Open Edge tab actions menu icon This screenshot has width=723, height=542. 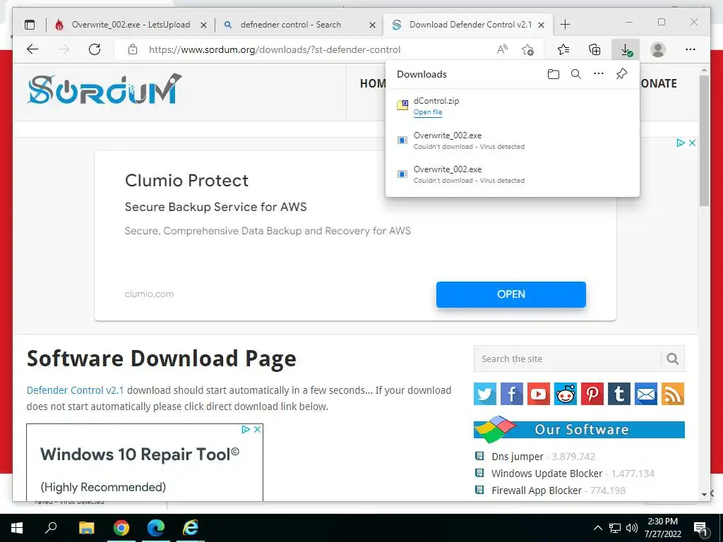click(x=30, y=25)
